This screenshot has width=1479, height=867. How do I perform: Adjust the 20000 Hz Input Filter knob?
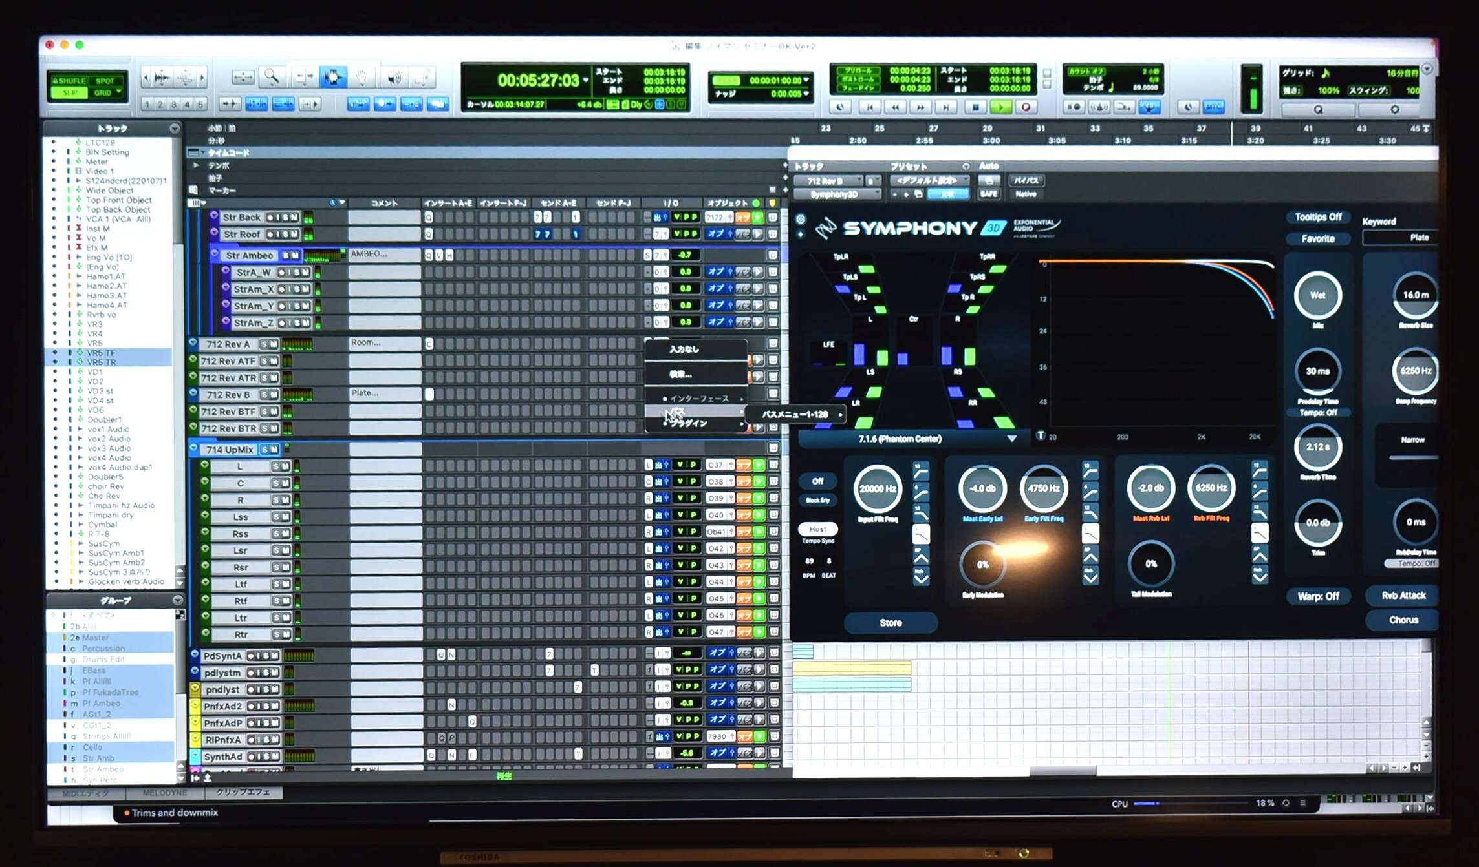[x=878, y=488]
